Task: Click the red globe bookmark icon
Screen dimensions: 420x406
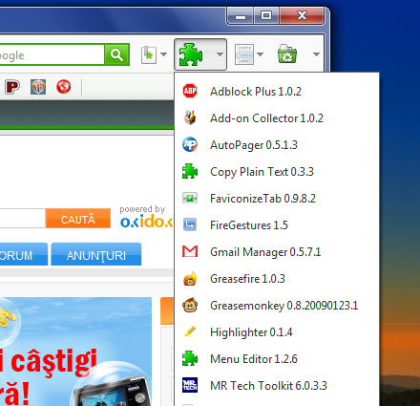Action: (64, 87)
